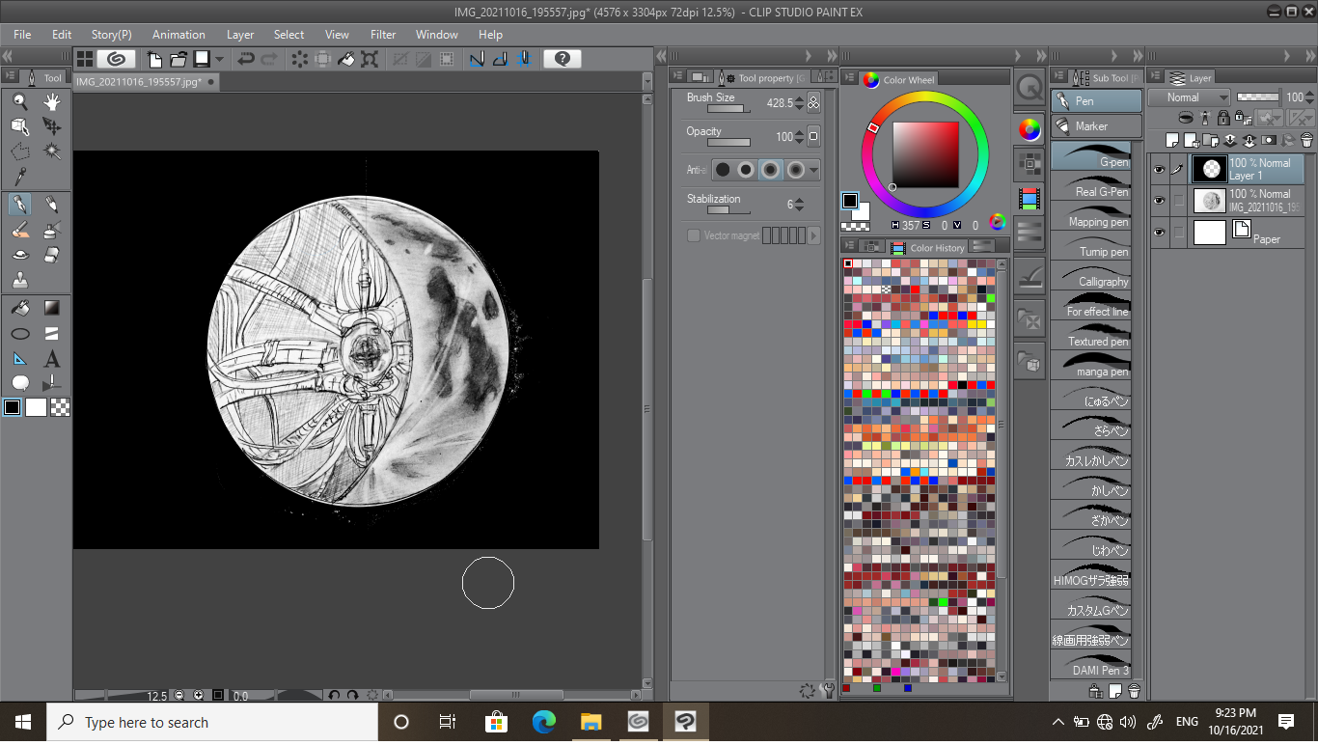Decrease stabilization stepper arrow

tap(799, 207)
